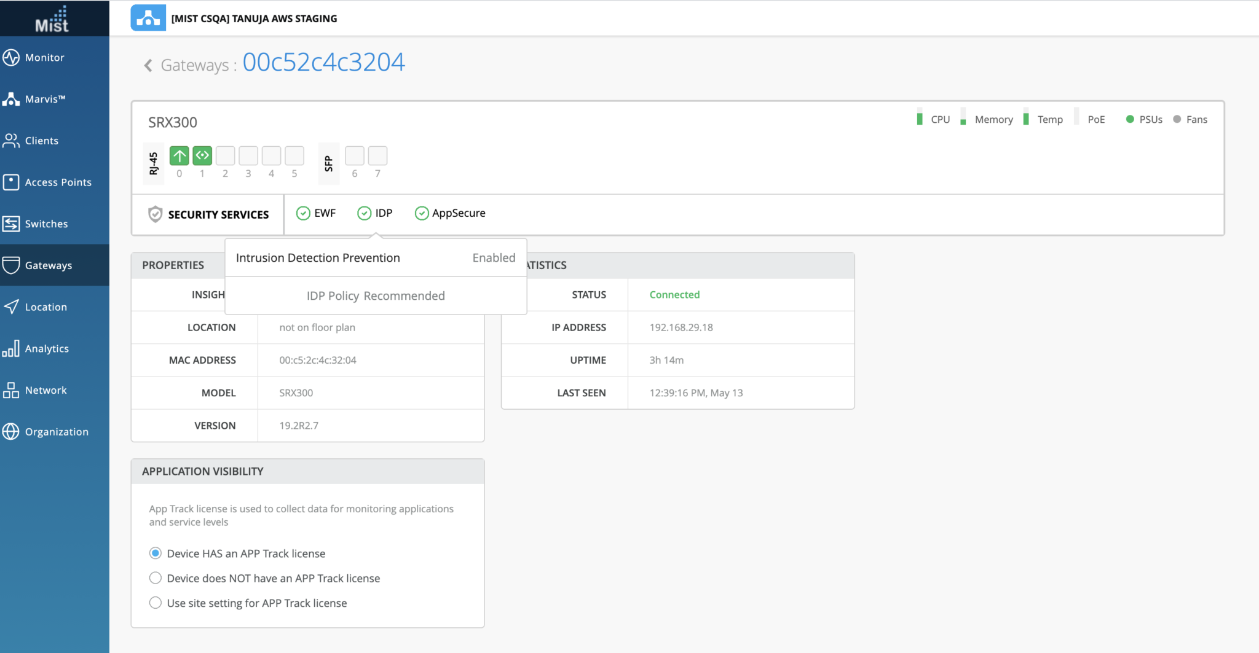The height and width of the screenshot is (653, 1259).
Task: Select Marvis from the navigation sidebar
Action: [x=45, y=98]
